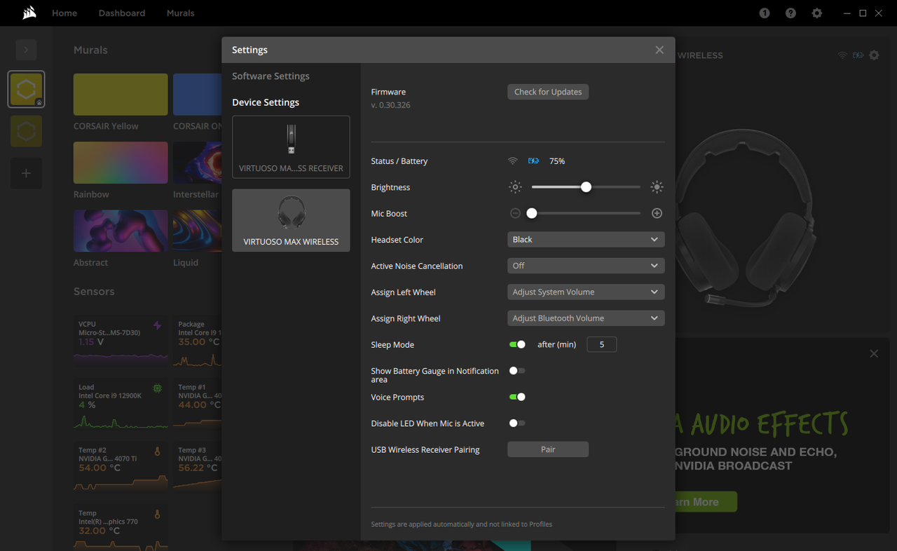
Task: Go to the Murals tab
Action: 180,13
